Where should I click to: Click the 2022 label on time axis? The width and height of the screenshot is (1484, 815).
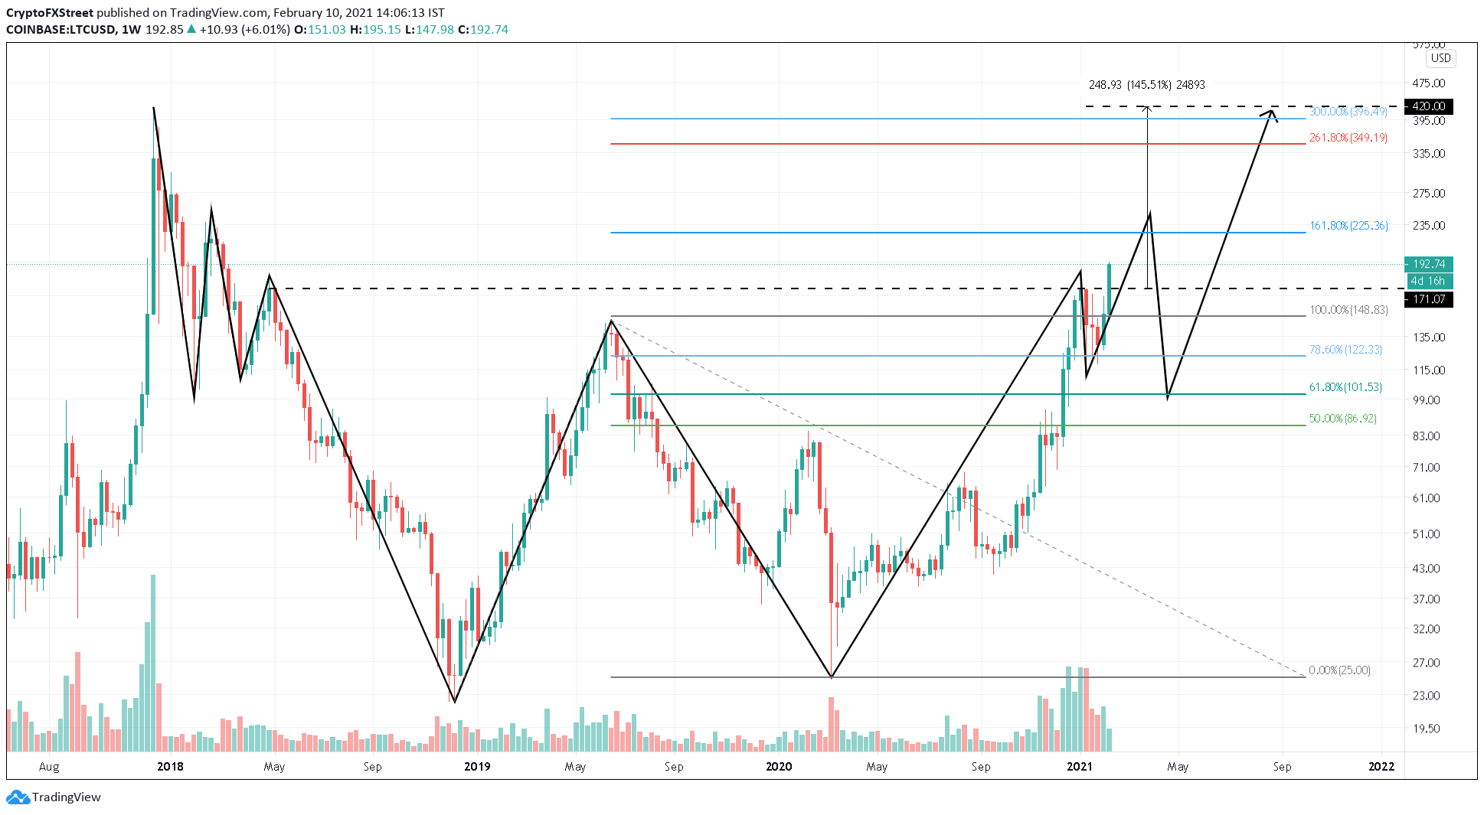tap(1381, 767)
